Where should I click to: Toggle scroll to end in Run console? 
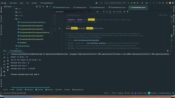pos(8,64)
